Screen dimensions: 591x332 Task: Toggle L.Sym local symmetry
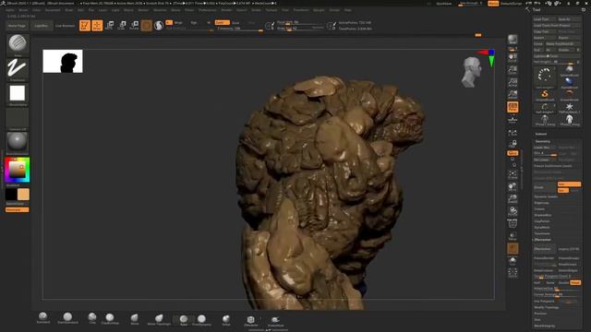point(513,133)
